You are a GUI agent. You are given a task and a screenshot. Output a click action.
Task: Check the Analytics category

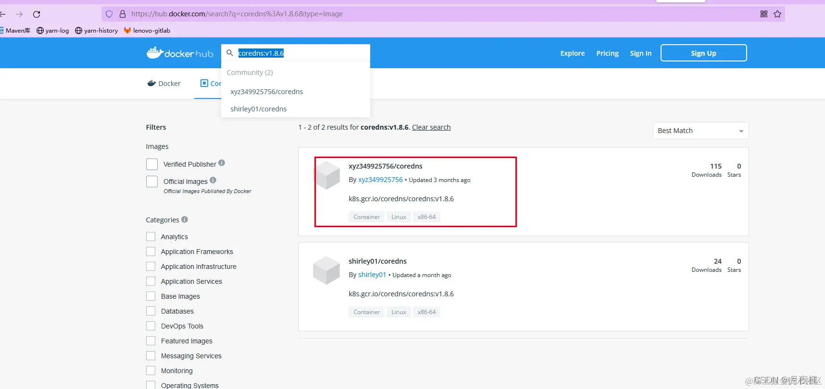151,237
